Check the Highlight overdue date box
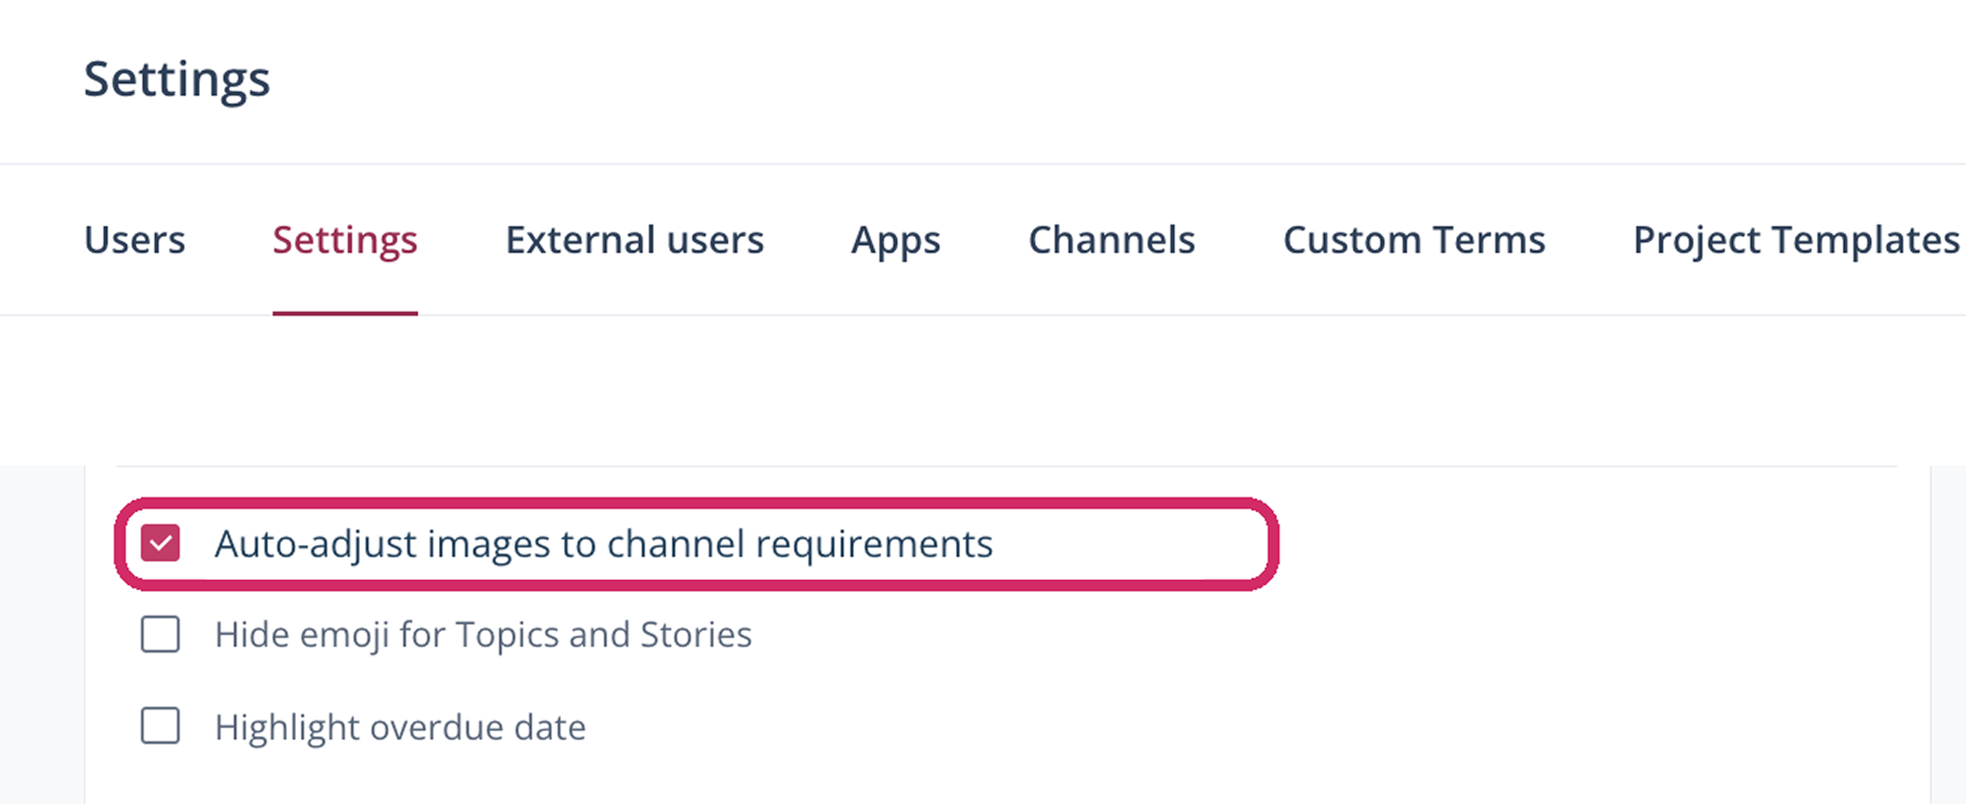The height and width of the screenshot is (804, 1966). 160,726
